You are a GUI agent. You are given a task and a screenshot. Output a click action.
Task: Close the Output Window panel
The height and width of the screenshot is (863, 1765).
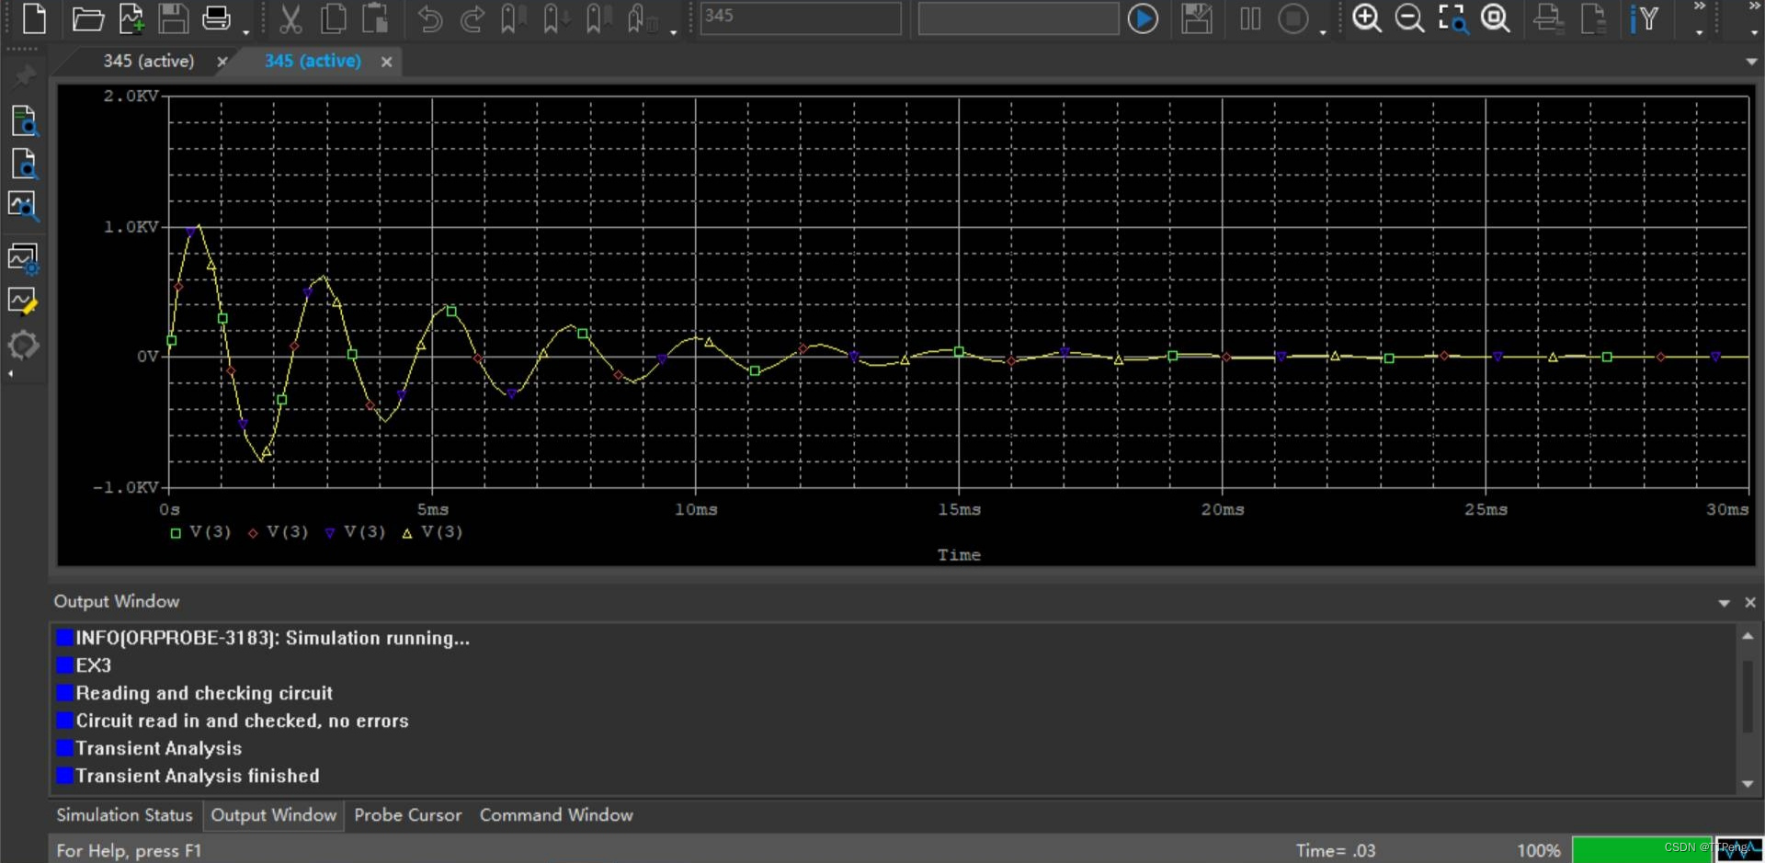click(x=1750, y=603)
